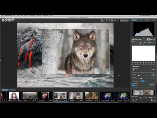Select the Spot mask tool
This screenshot has width=157, height=118.
pyautogui.click(x=135, y=63)
